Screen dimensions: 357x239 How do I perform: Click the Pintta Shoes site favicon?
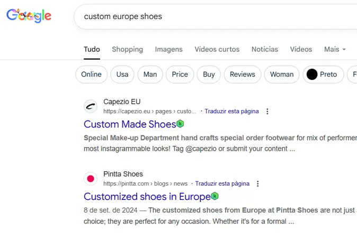tap(91, 179)
